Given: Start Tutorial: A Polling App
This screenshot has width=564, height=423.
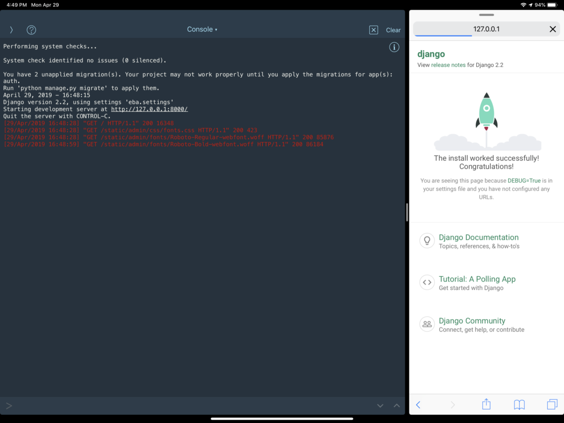Looking at the screenshot, I should (477, 279).
